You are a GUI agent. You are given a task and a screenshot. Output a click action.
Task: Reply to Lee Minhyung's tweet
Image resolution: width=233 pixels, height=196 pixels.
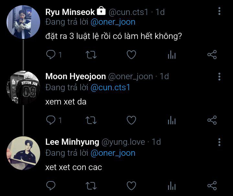coord(51,186)
